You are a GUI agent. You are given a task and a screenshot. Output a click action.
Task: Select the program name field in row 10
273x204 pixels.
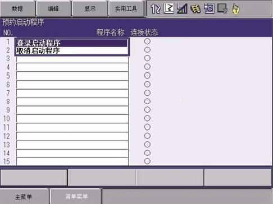pos(72,119)
